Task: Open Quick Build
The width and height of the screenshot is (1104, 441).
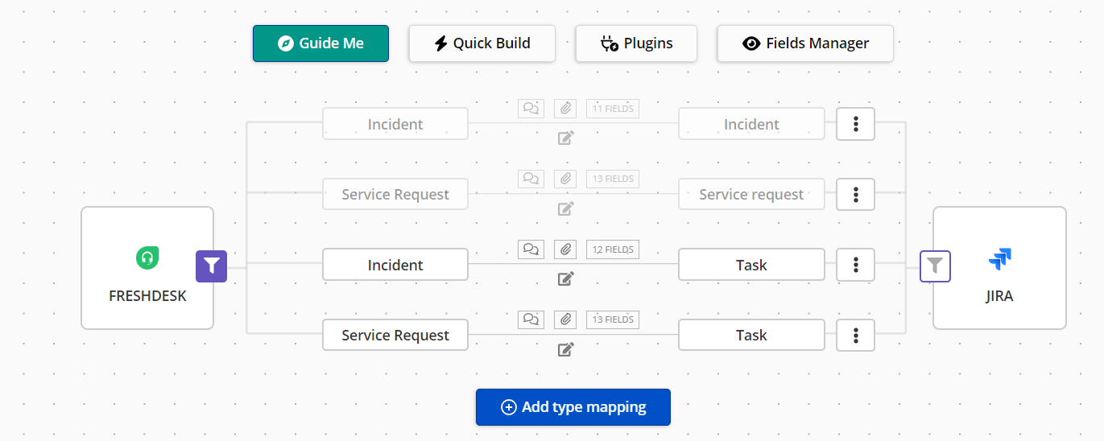Action: [x=482, y=43]
